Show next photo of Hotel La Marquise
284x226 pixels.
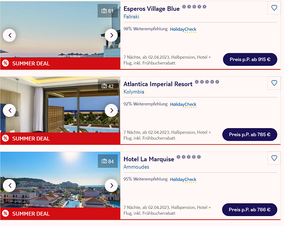[x=111, y=185]
